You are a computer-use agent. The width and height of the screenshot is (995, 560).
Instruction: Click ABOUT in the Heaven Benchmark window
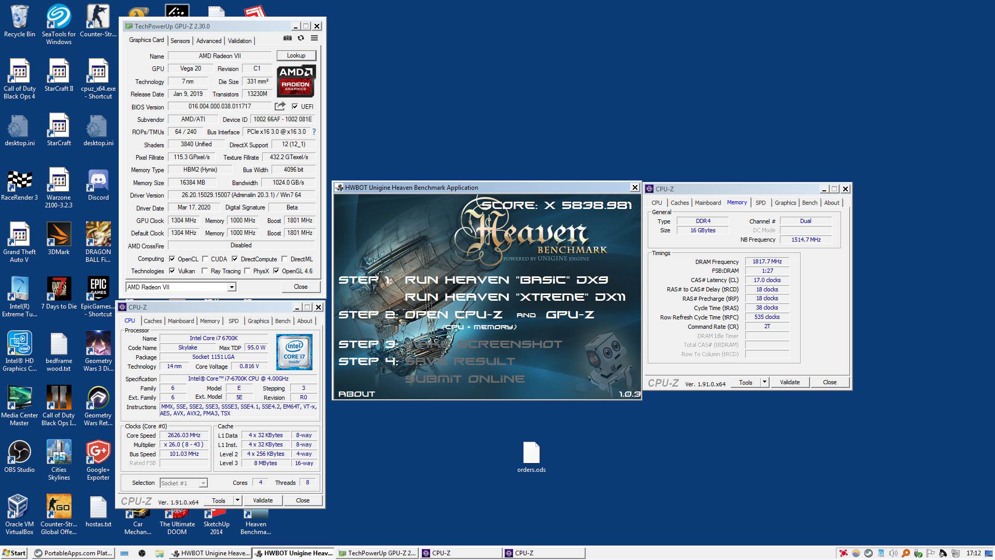click(357, 394)
